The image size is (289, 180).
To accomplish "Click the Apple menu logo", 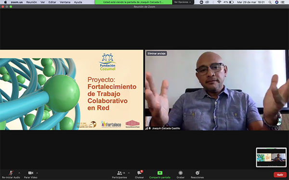I will click(x=5, y=2).
